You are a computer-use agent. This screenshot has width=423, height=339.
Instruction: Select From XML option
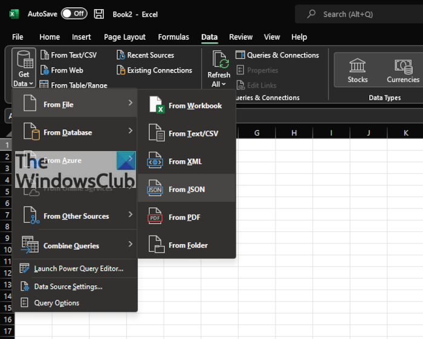[185, 161]
